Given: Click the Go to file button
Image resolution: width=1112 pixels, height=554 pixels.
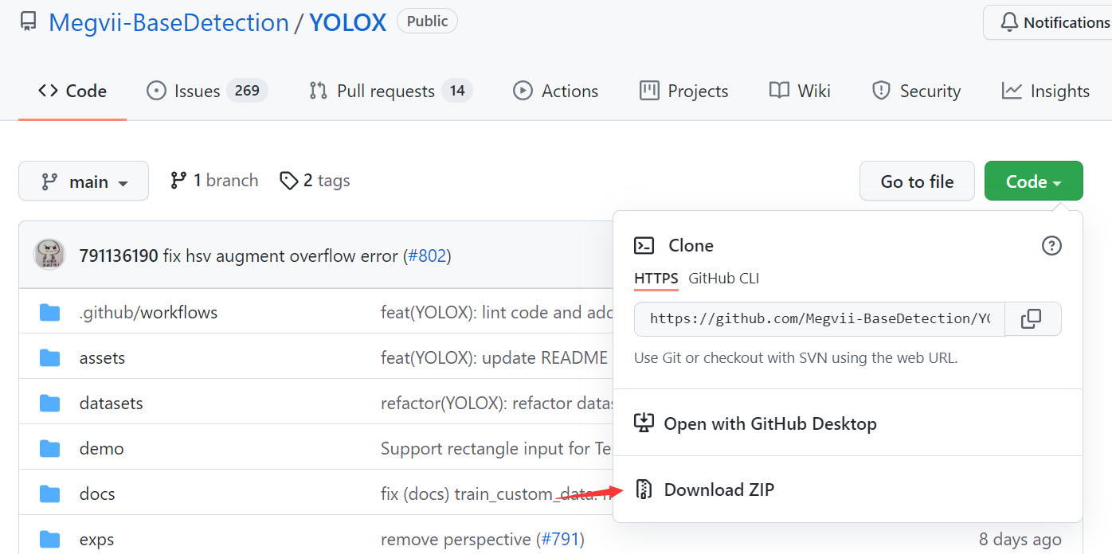Looking at the screenshot, I should pos(917,181).
